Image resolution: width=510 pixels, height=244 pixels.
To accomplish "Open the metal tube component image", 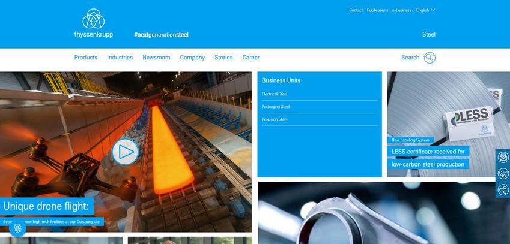I will click(384, 213).
